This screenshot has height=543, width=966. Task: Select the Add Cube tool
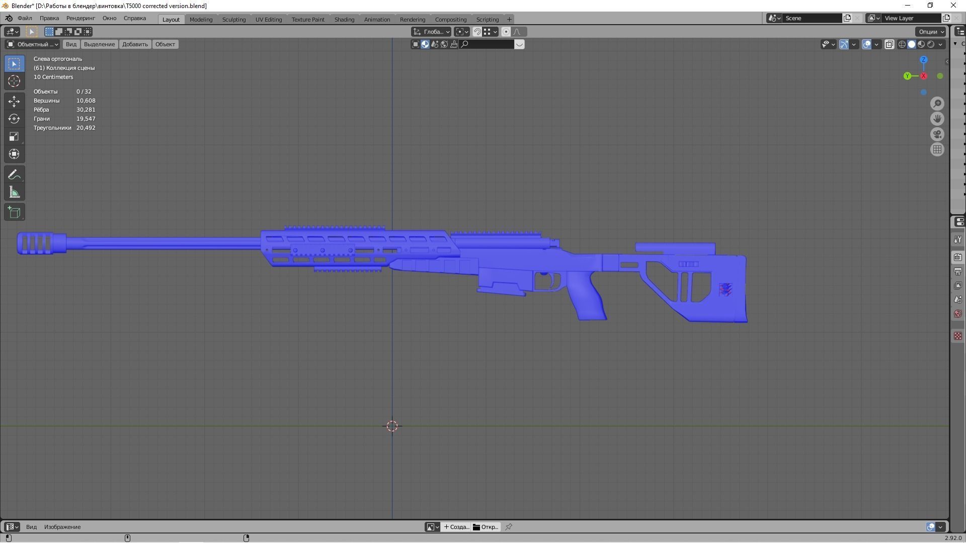(14, 212)
